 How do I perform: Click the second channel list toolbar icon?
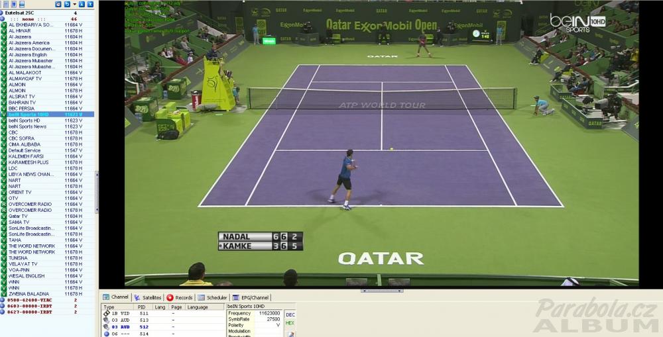click(14, 4)
